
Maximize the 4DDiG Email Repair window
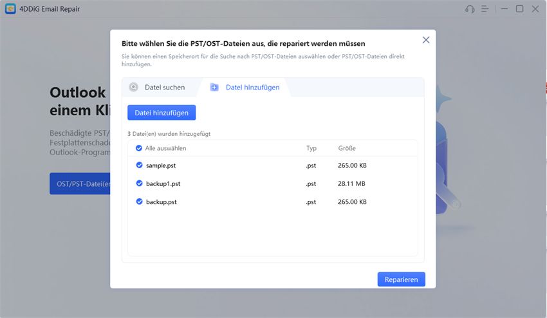click(520, 9)
